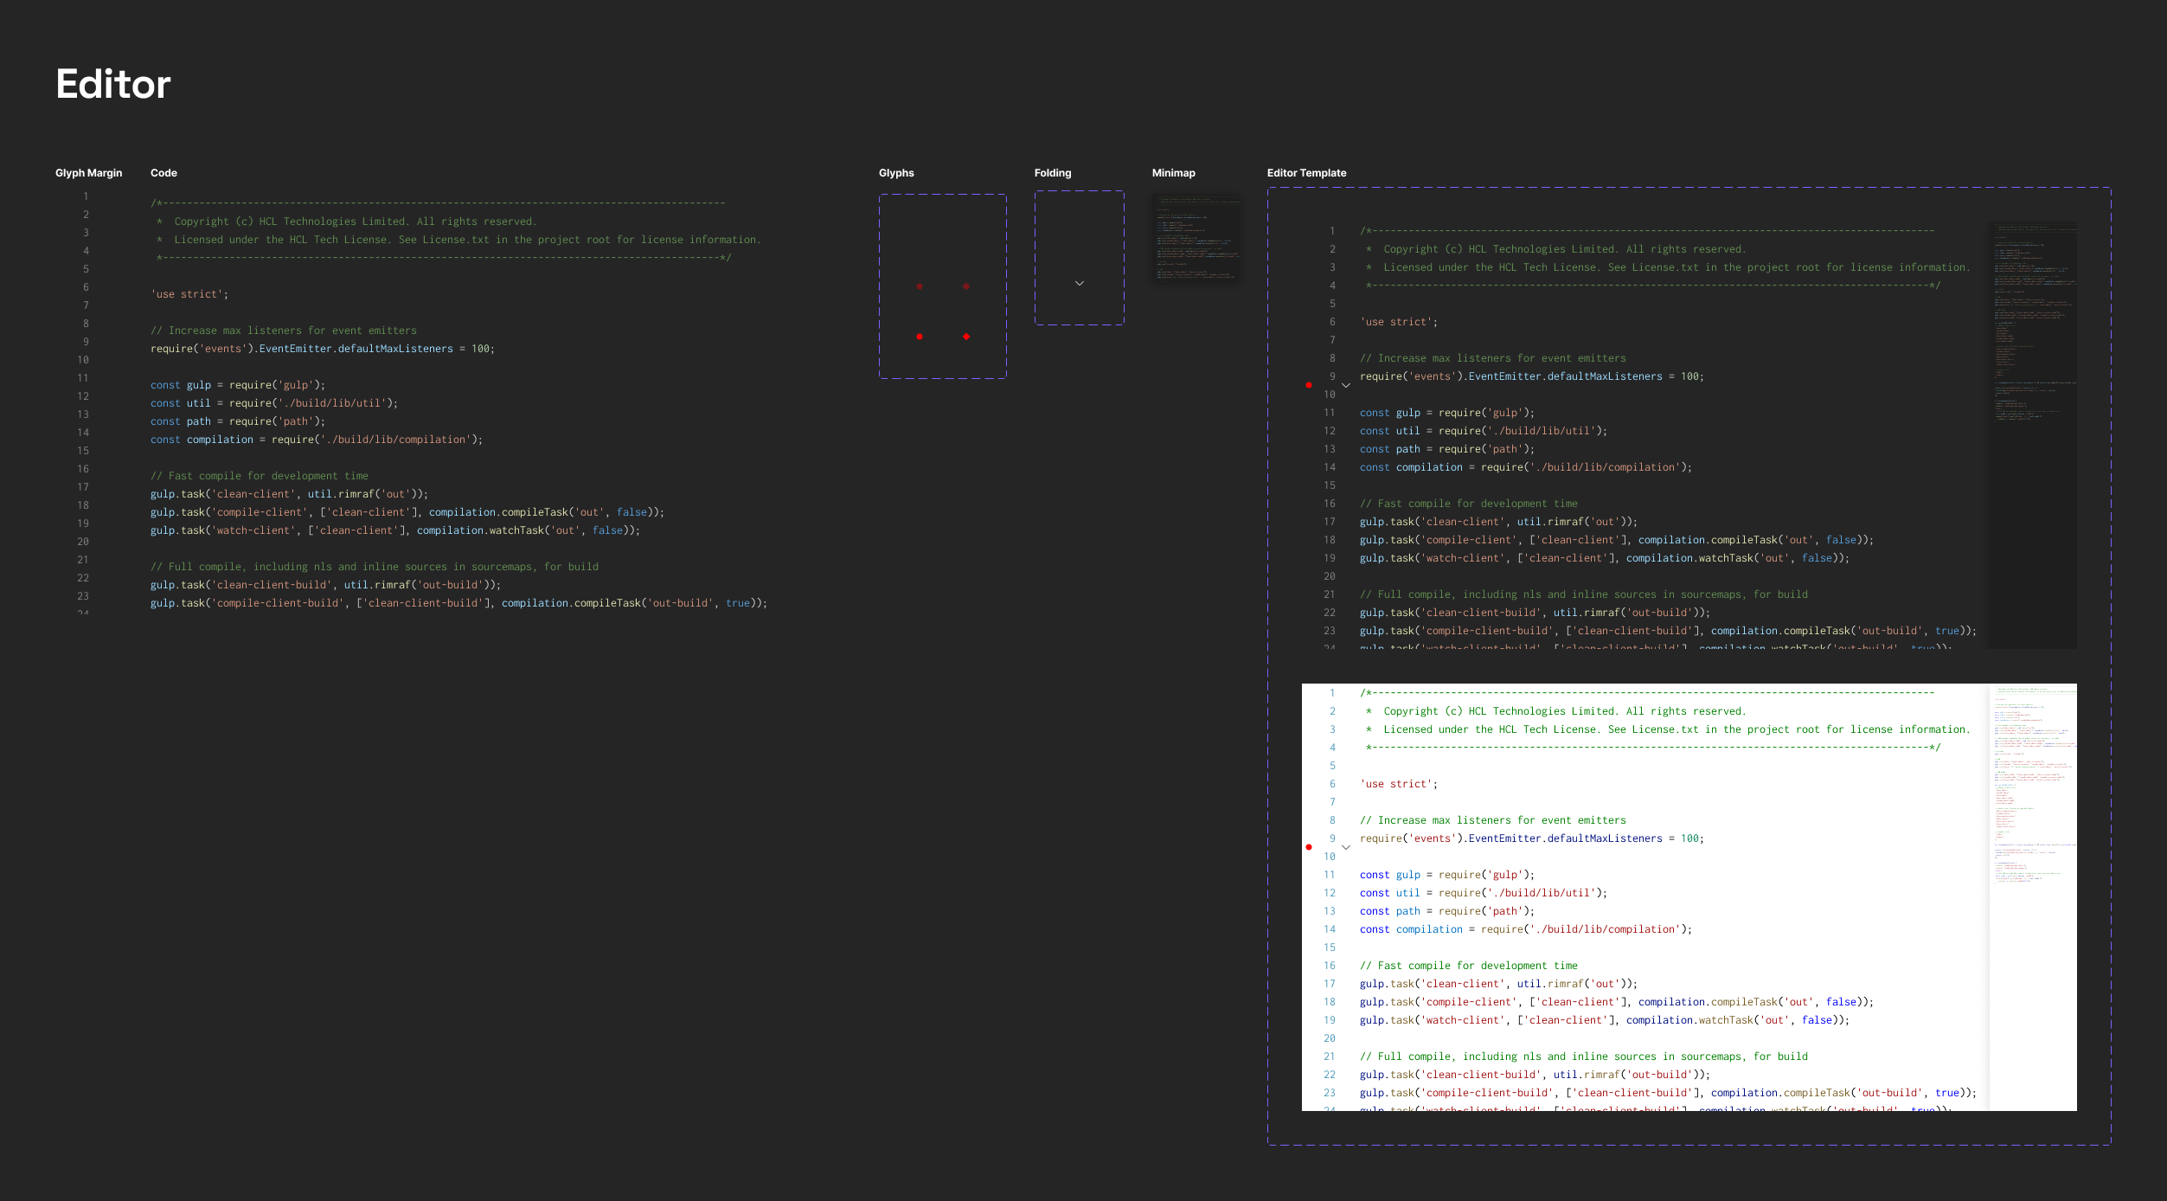This screenshot has height=1201, width=2167.
Task: Click the fold chevron in Folding component
Action: click(x=1080, y=283)
